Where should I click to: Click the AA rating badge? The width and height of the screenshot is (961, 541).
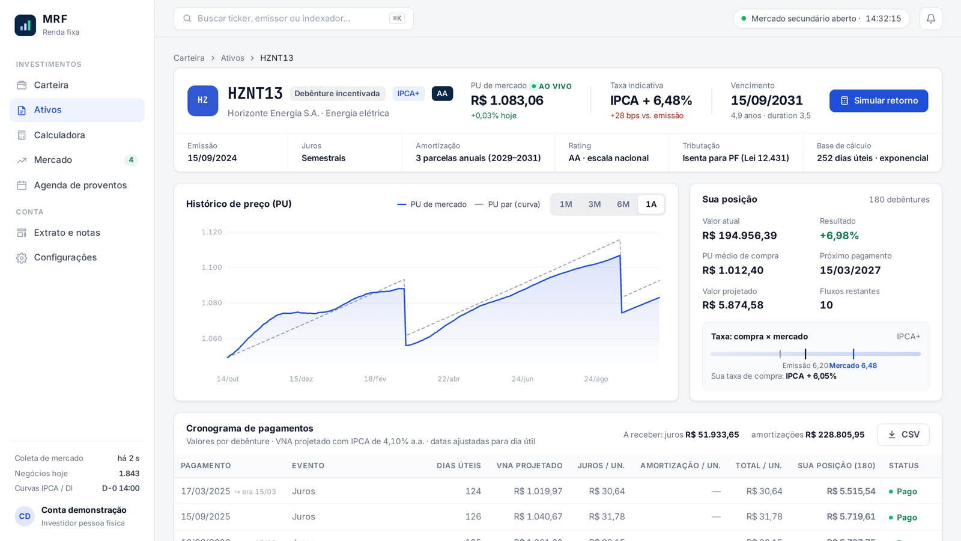pos(442,94)
